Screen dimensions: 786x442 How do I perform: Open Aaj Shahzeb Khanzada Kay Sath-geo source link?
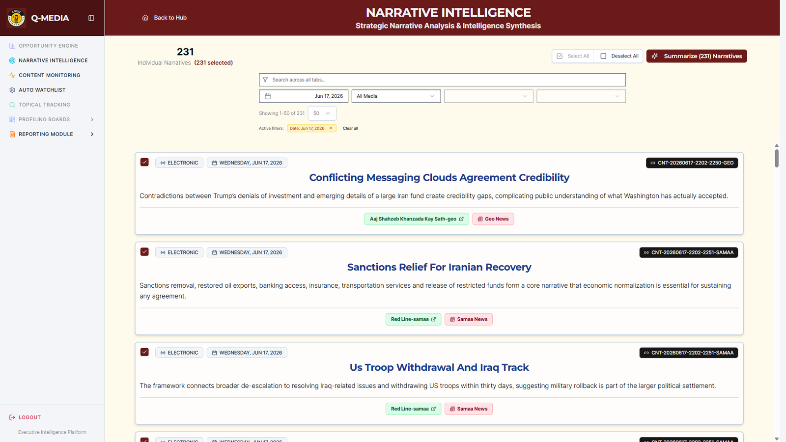point(417,219)
